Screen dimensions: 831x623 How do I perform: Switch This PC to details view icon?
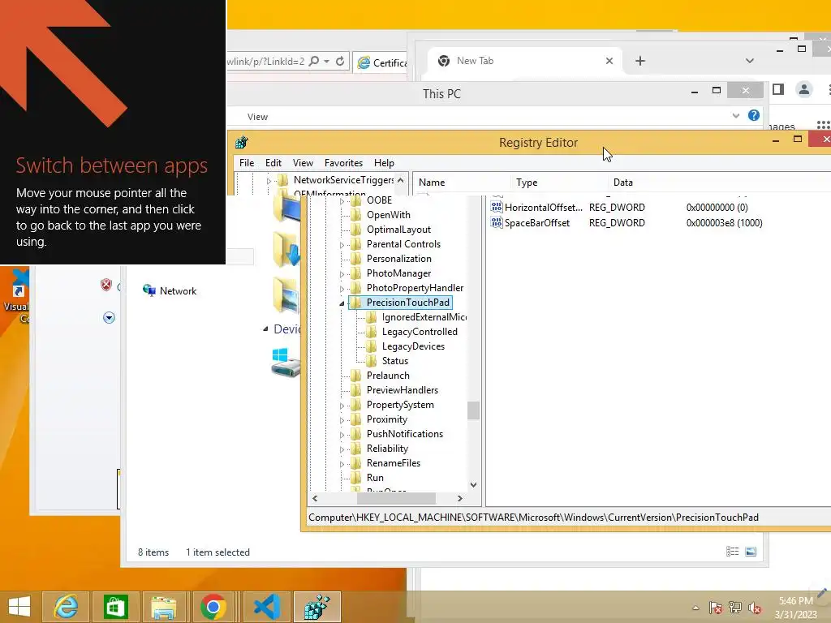click(733, 552)
